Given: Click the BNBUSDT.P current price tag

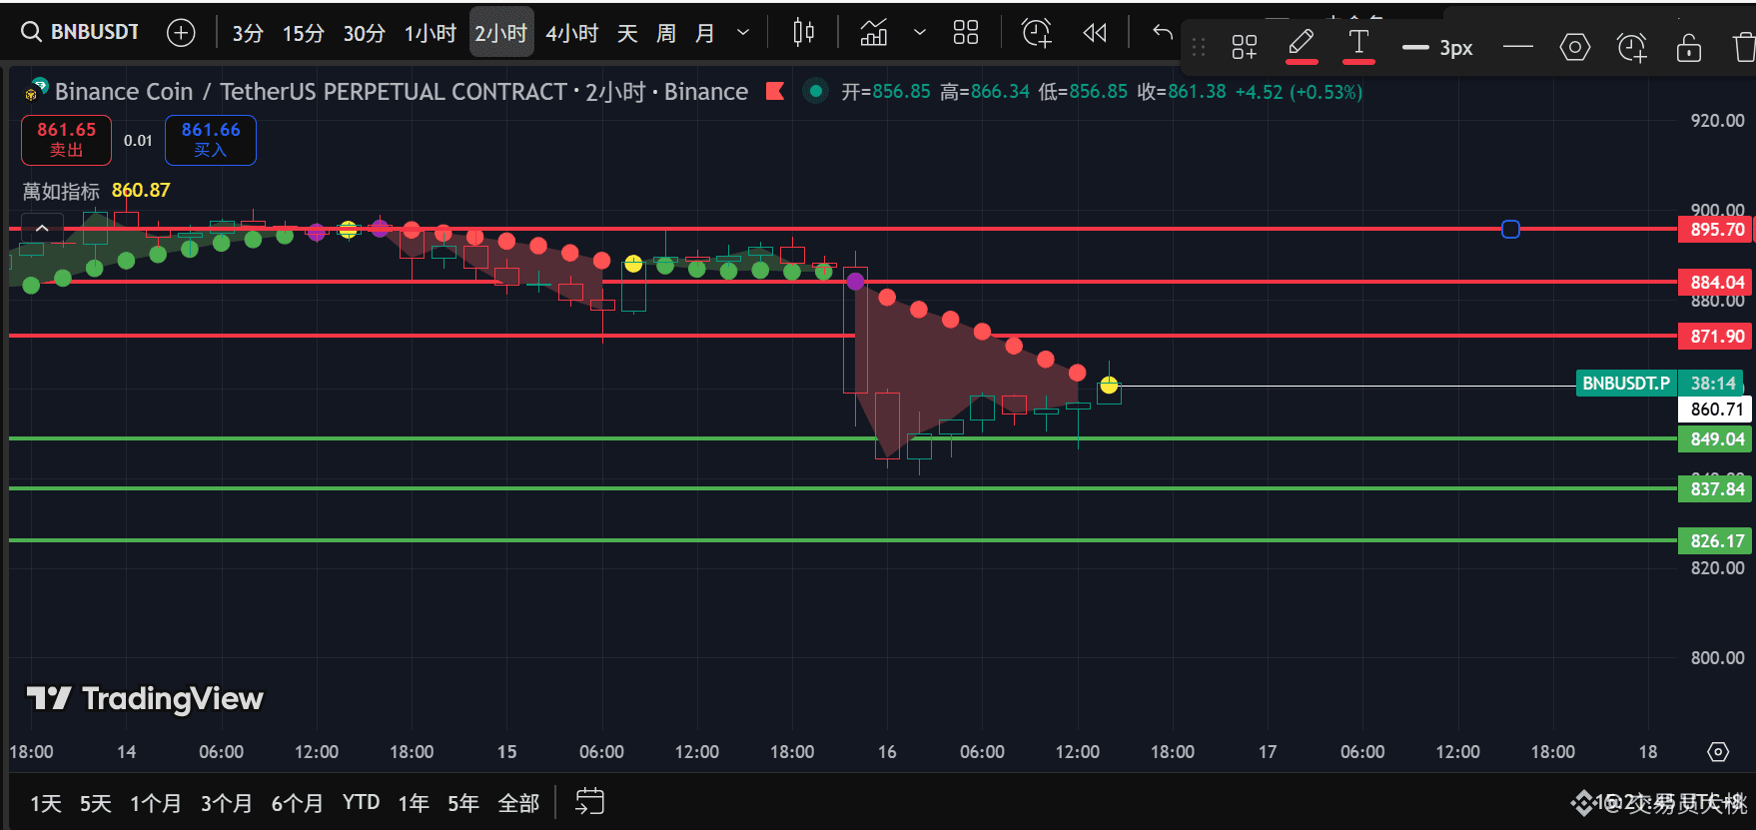Looking at the screenshot, I should 1625,384.
